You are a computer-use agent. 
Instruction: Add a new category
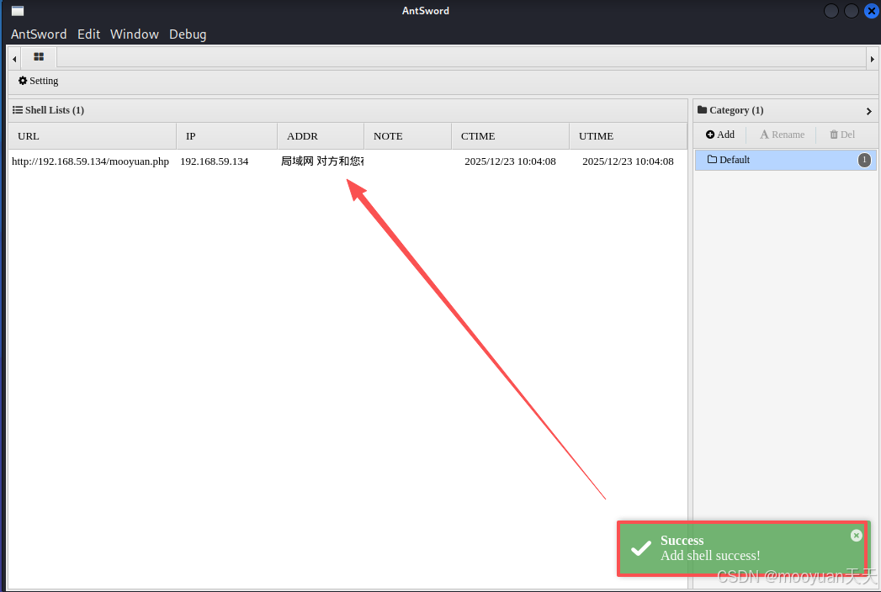[720, 135]
